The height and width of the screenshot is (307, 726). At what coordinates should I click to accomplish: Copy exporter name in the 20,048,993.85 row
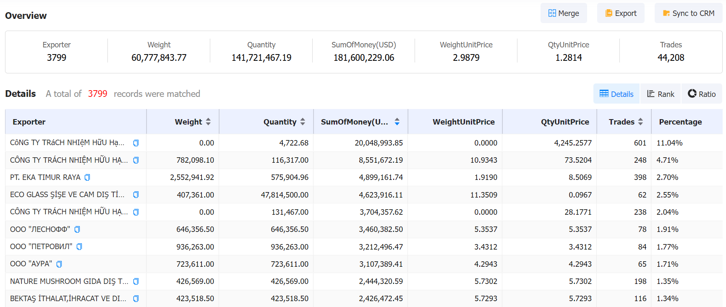136,143
